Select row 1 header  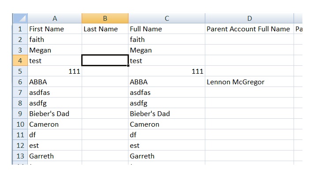[20, 29]
